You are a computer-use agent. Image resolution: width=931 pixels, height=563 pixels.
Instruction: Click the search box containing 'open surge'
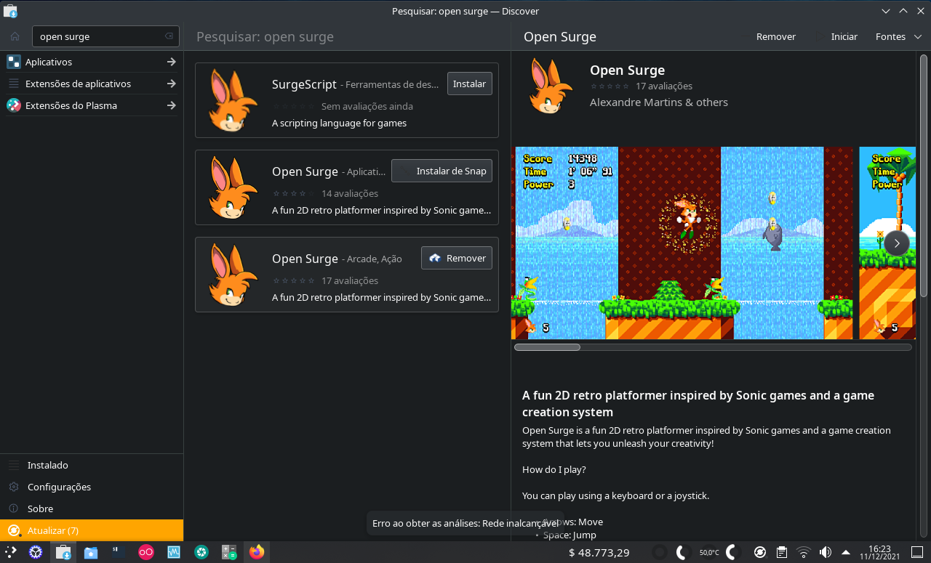pyautogui.click(x=105, y=36)
